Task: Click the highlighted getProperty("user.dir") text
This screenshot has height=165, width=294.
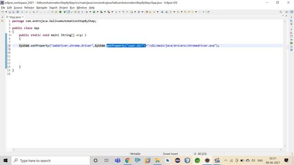Action: tap(126, 46)
